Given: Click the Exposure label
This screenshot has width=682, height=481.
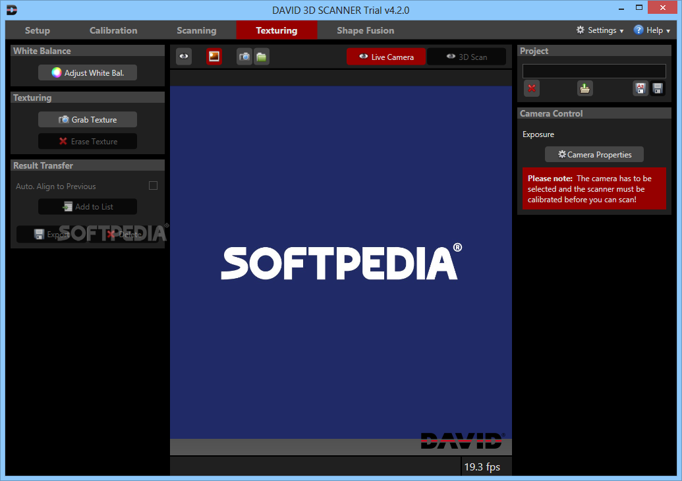Looking at the screenshot, I should tap(538, 134).
